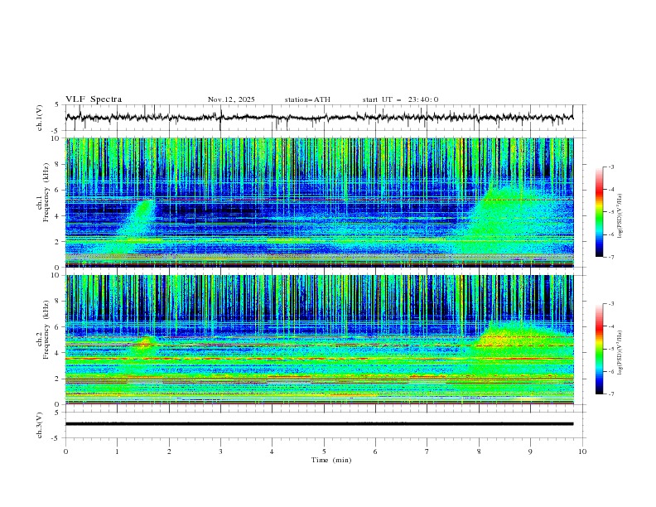
Task: Click the time axis tick label "6"
Action: [x=375, y=451]
